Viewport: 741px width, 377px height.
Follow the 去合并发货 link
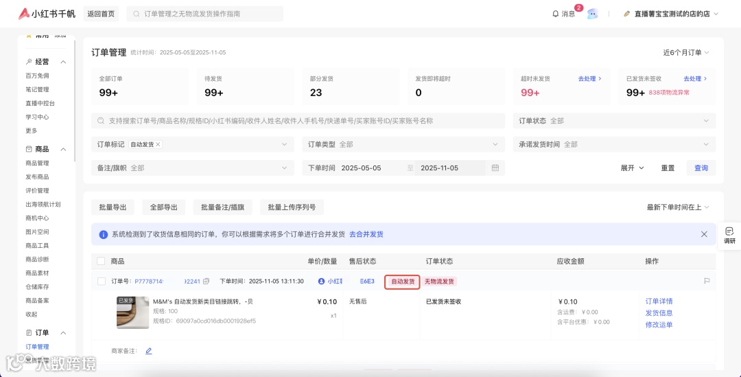tap(366, 234)
